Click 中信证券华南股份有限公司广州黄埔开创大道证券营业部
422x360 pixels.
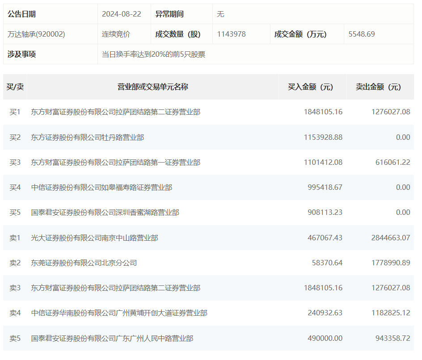pyautogui.click(x=119, y=313)
